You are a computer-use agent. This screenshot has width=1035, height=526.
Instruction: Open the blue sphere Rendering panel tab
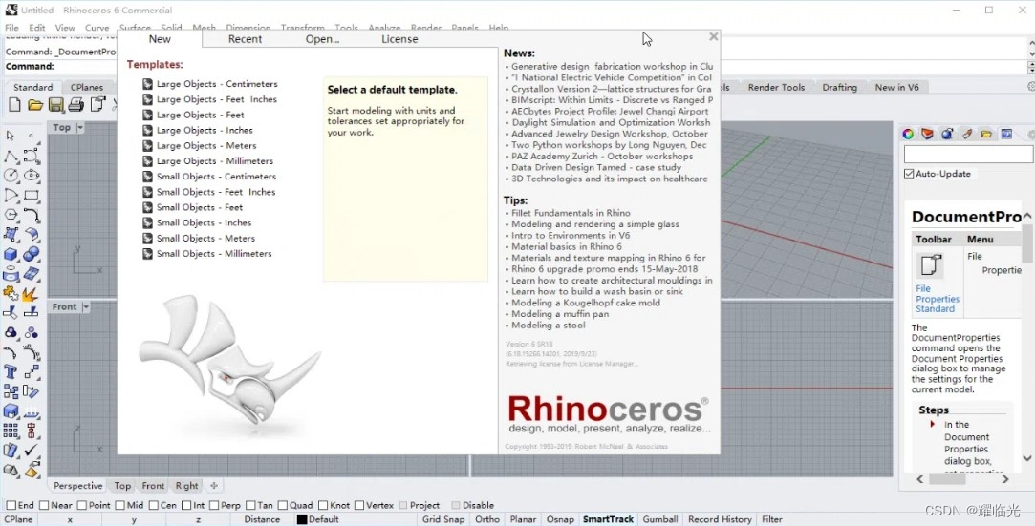(x=947, y=134)
